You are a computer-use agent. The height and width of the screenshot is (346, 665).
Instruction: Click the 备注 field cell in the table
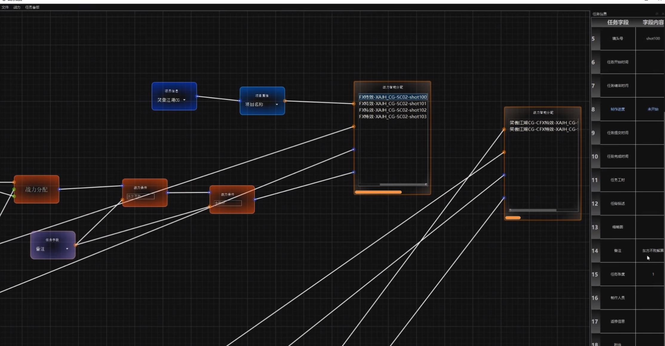[x=618, y=251]
